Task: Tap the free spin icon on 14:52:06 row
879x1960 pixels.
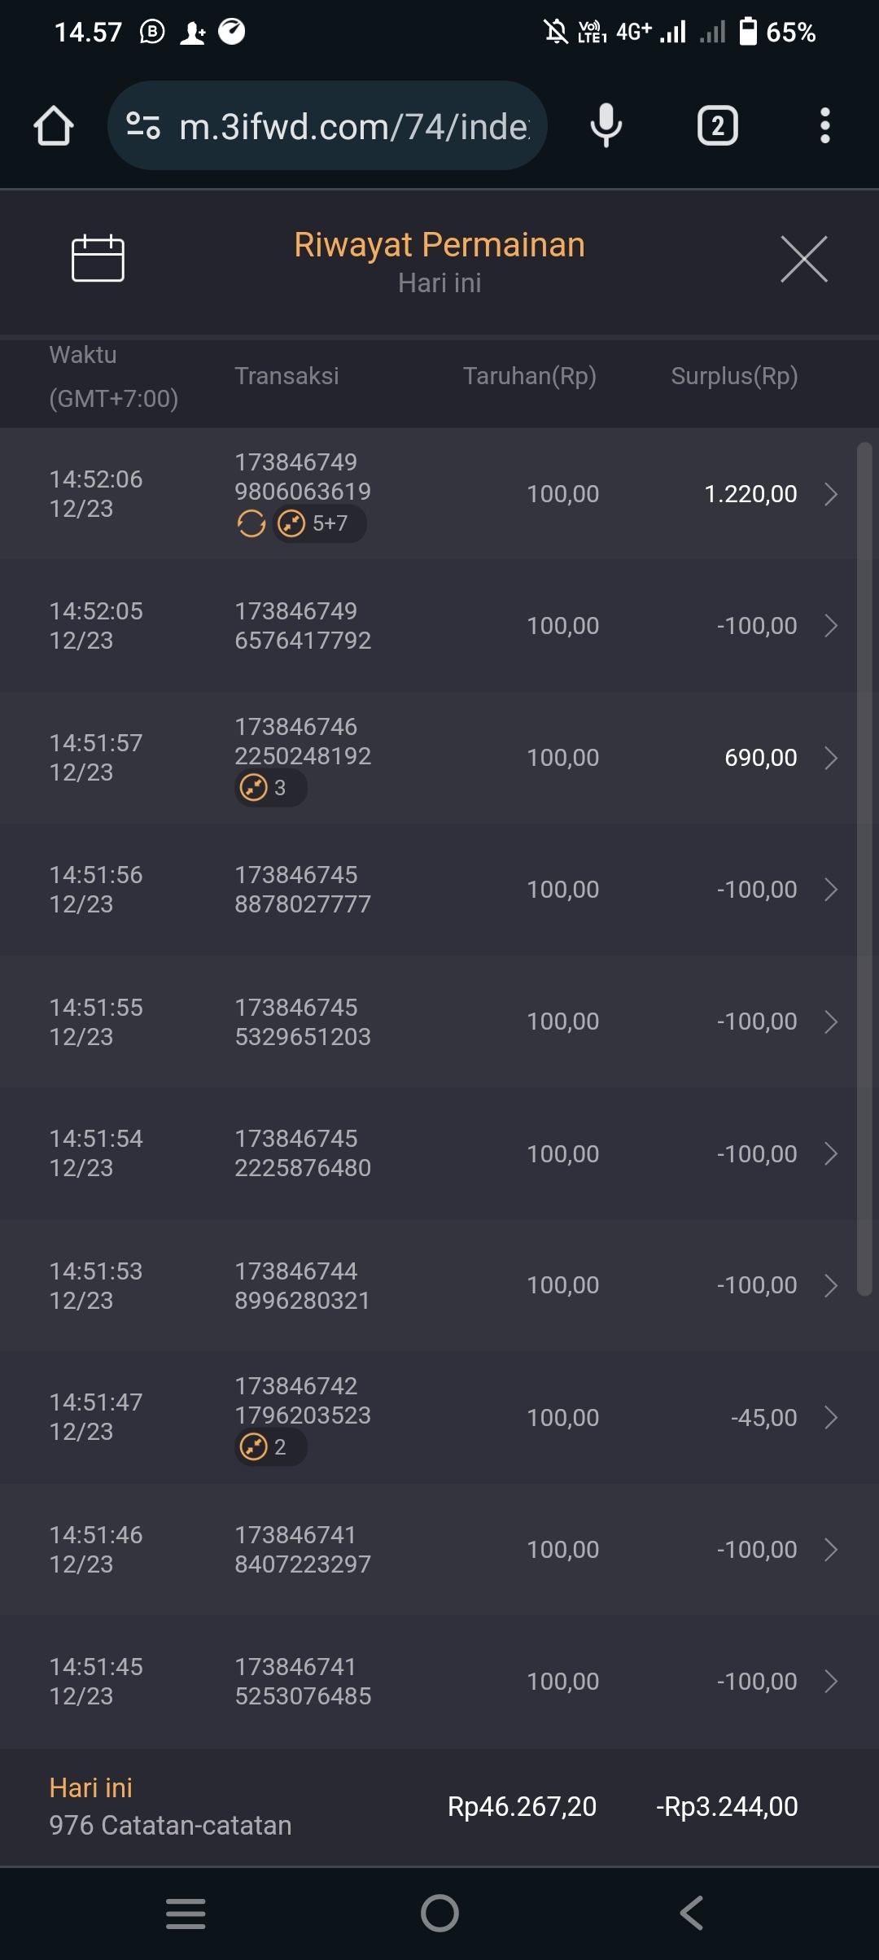Action: [x=251, y=523]
